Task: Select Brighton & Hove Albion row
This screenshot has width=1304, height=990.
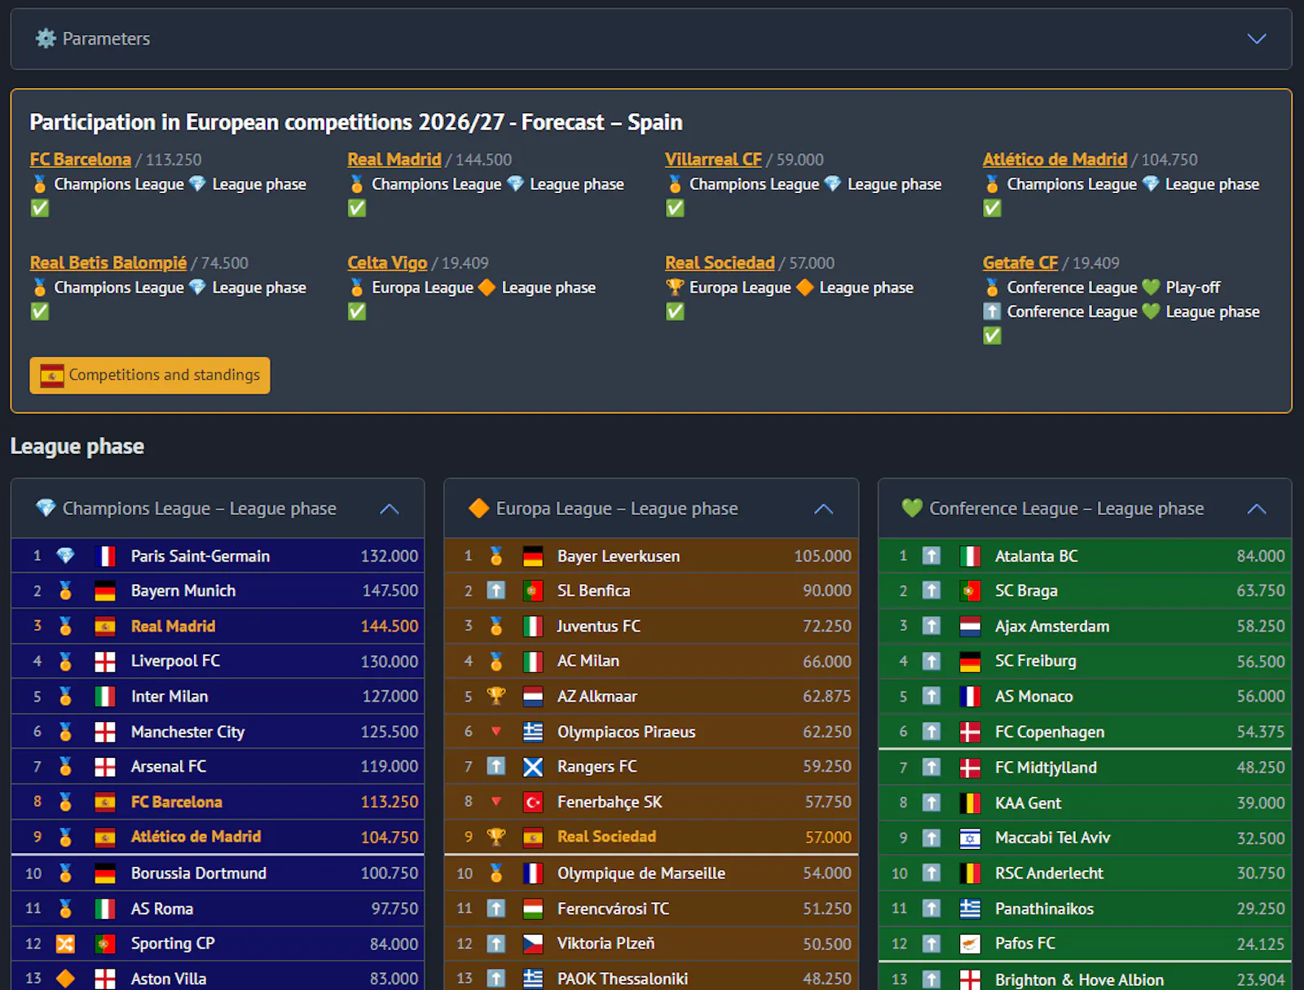Action: (x=1085, y=979)
